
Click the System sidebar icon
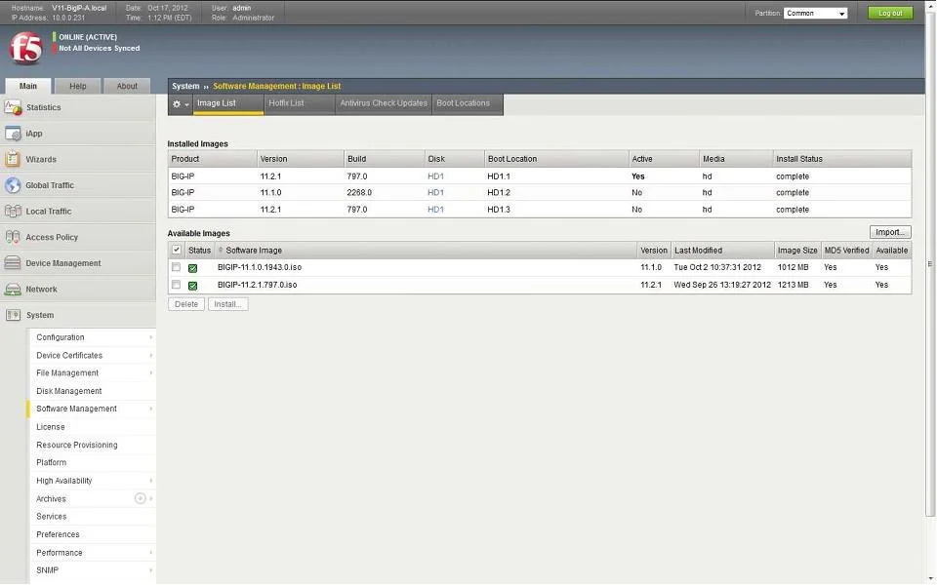pos(13,315)
